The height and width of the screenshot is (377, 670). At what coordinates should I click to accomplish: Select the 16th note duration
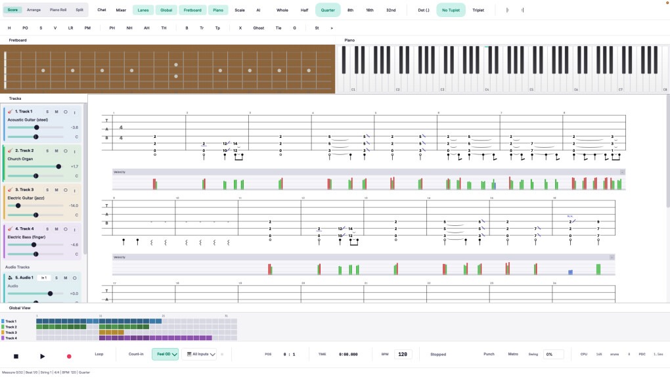pyautogui.click(x=370, y=10)
